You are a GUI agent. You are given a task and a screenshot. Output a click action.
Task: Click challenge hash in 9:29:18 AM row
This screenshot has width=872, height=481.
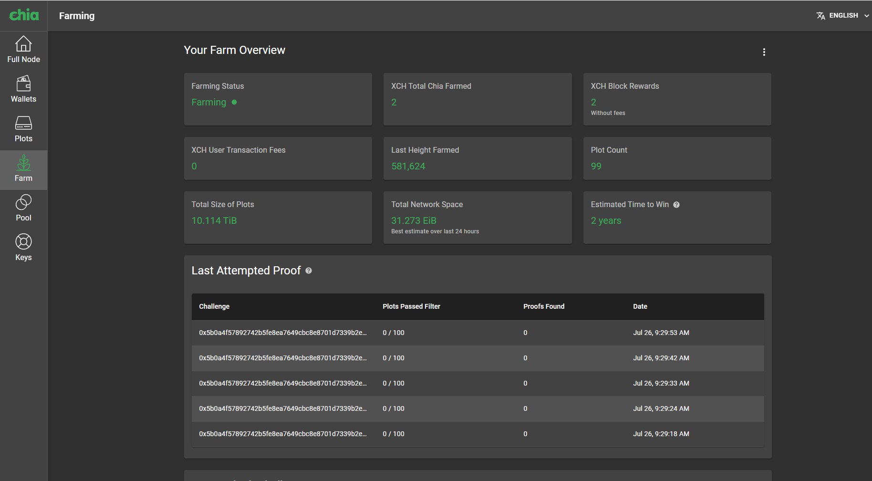283,434
